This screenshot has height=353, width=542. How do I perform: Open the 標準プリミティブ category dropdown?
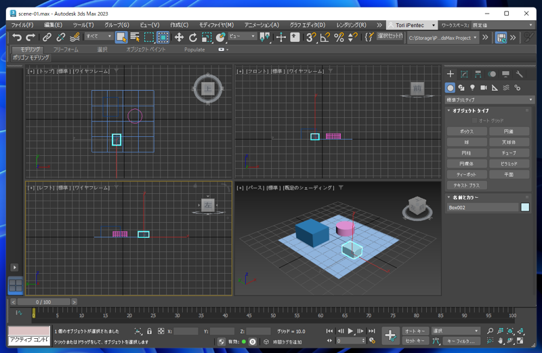[489, 100]
